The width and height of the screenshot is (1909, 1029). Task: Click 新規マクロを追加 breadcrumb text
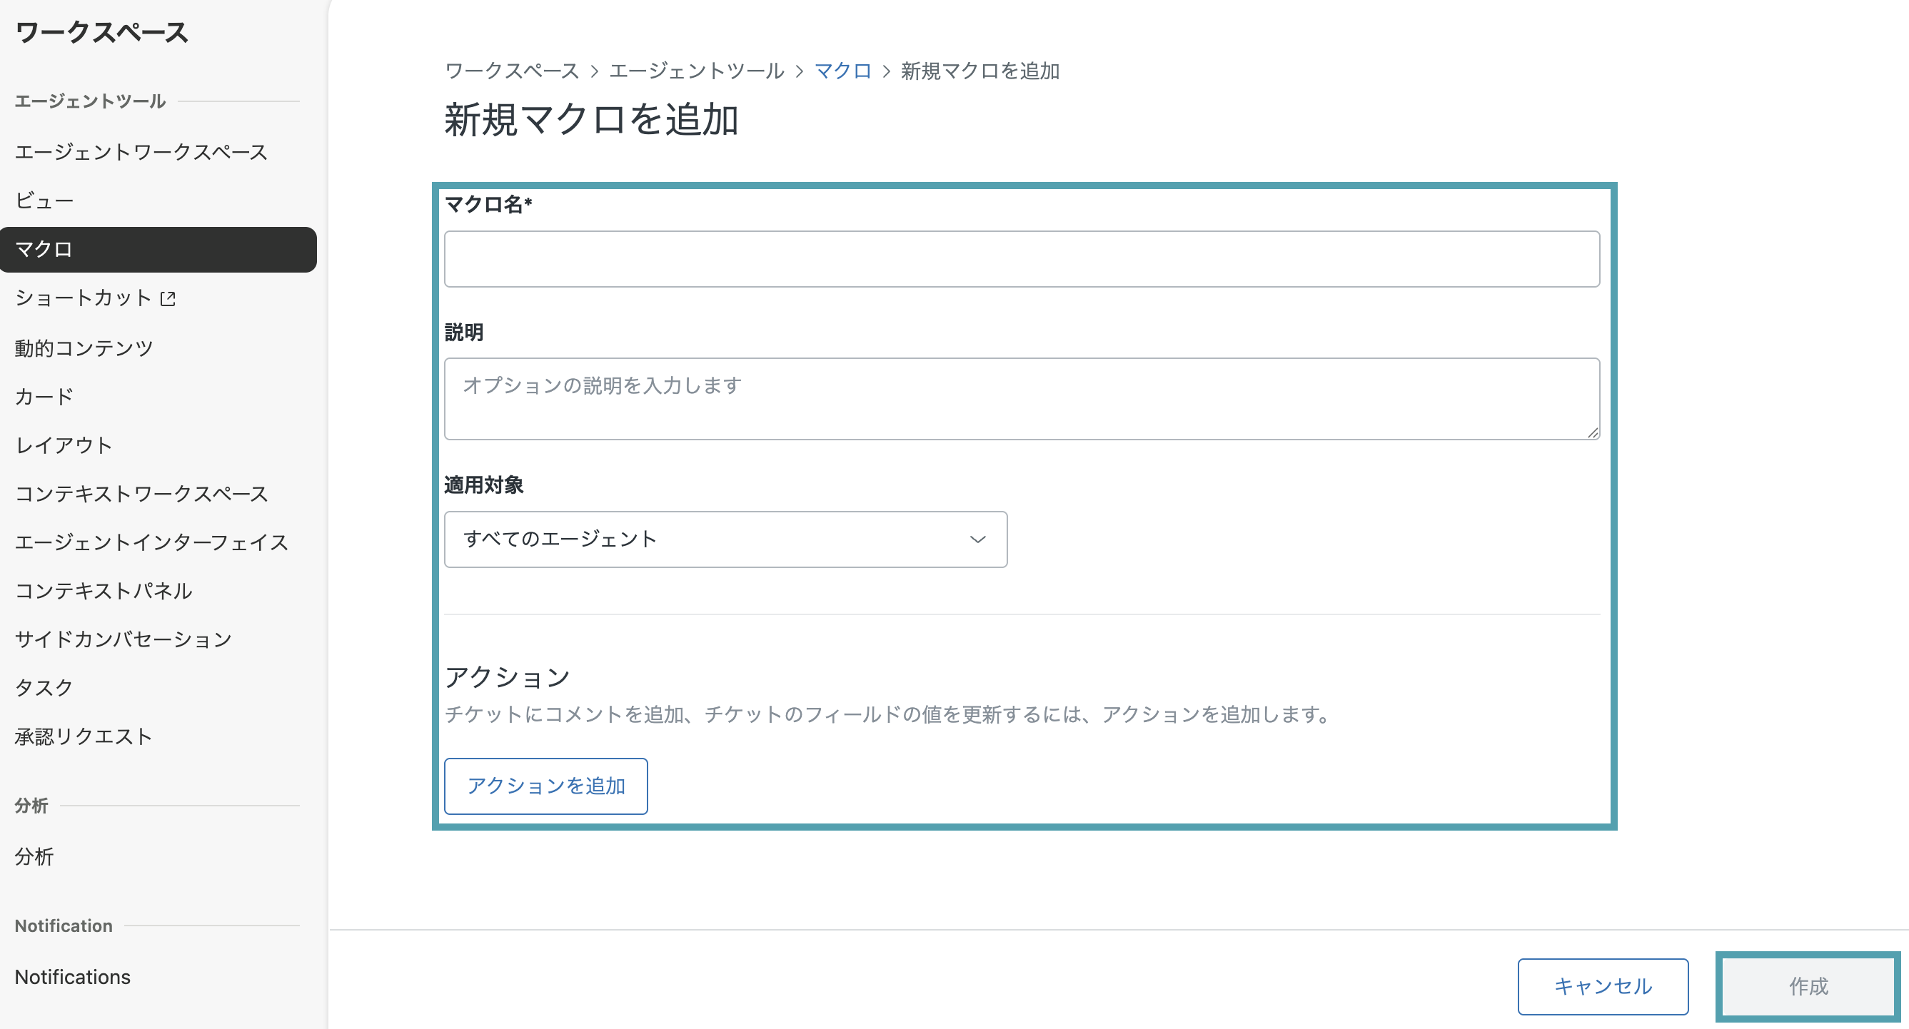pos(979,71)
